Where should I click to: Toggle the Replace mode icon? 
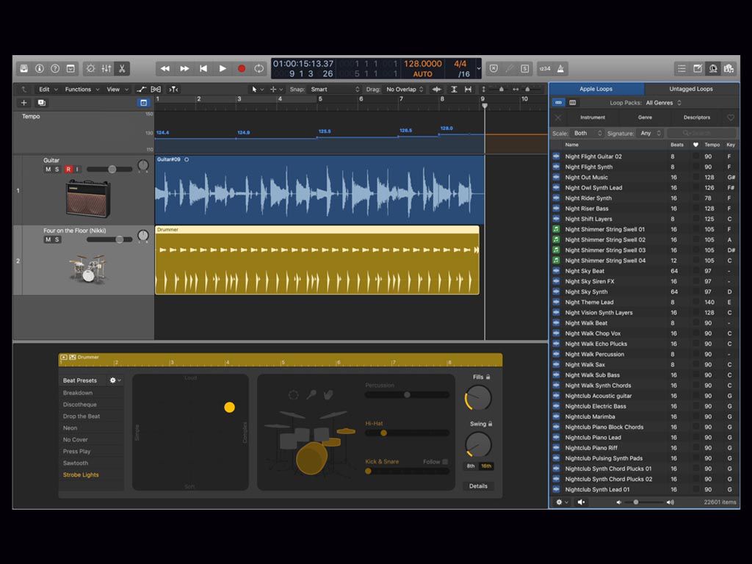493,68
